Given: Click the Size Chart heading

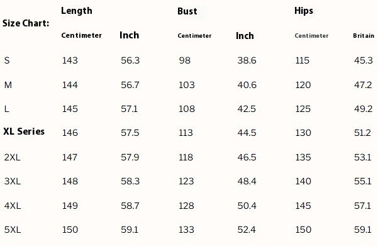Looking at the screenshot, I should [x=26, y=23].
